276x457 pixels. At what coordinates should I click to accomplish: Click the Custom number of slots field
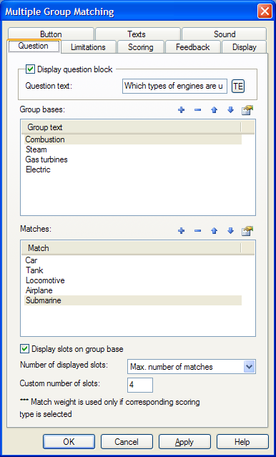(140, 385)
